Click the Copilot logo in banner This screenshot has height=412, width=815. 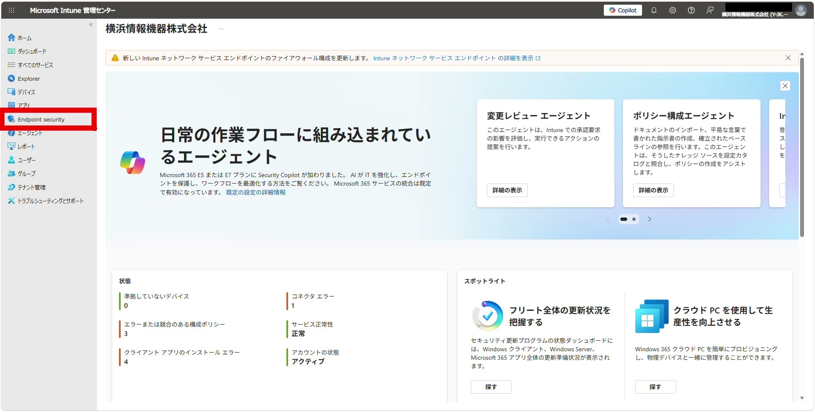[x=133, y=163]
